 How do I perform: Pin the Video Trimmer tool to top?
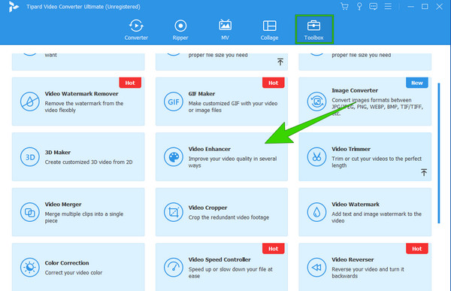424,172
